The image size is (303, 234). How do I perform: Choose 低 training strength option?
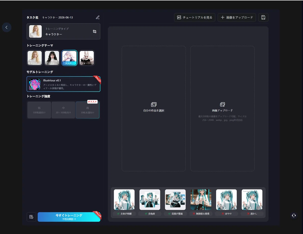[39, 110]
